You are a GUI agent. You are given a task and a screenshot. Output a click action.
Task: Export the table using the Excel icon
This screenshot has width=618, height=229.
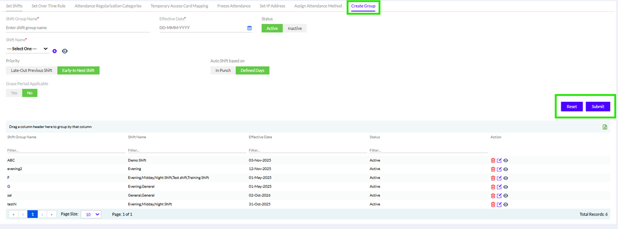coord(605,127)
